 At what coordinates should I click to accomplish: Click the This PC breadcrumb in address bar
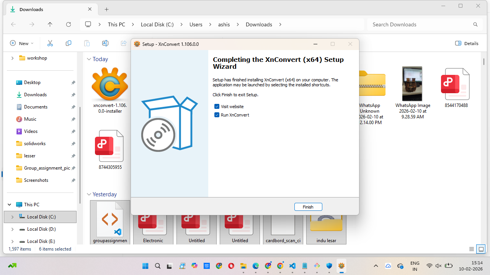(x=116, y=24)
